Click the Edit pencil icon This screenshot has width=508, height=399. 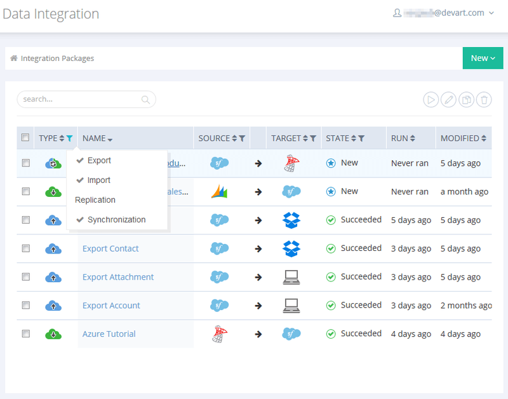click(449, 100)
